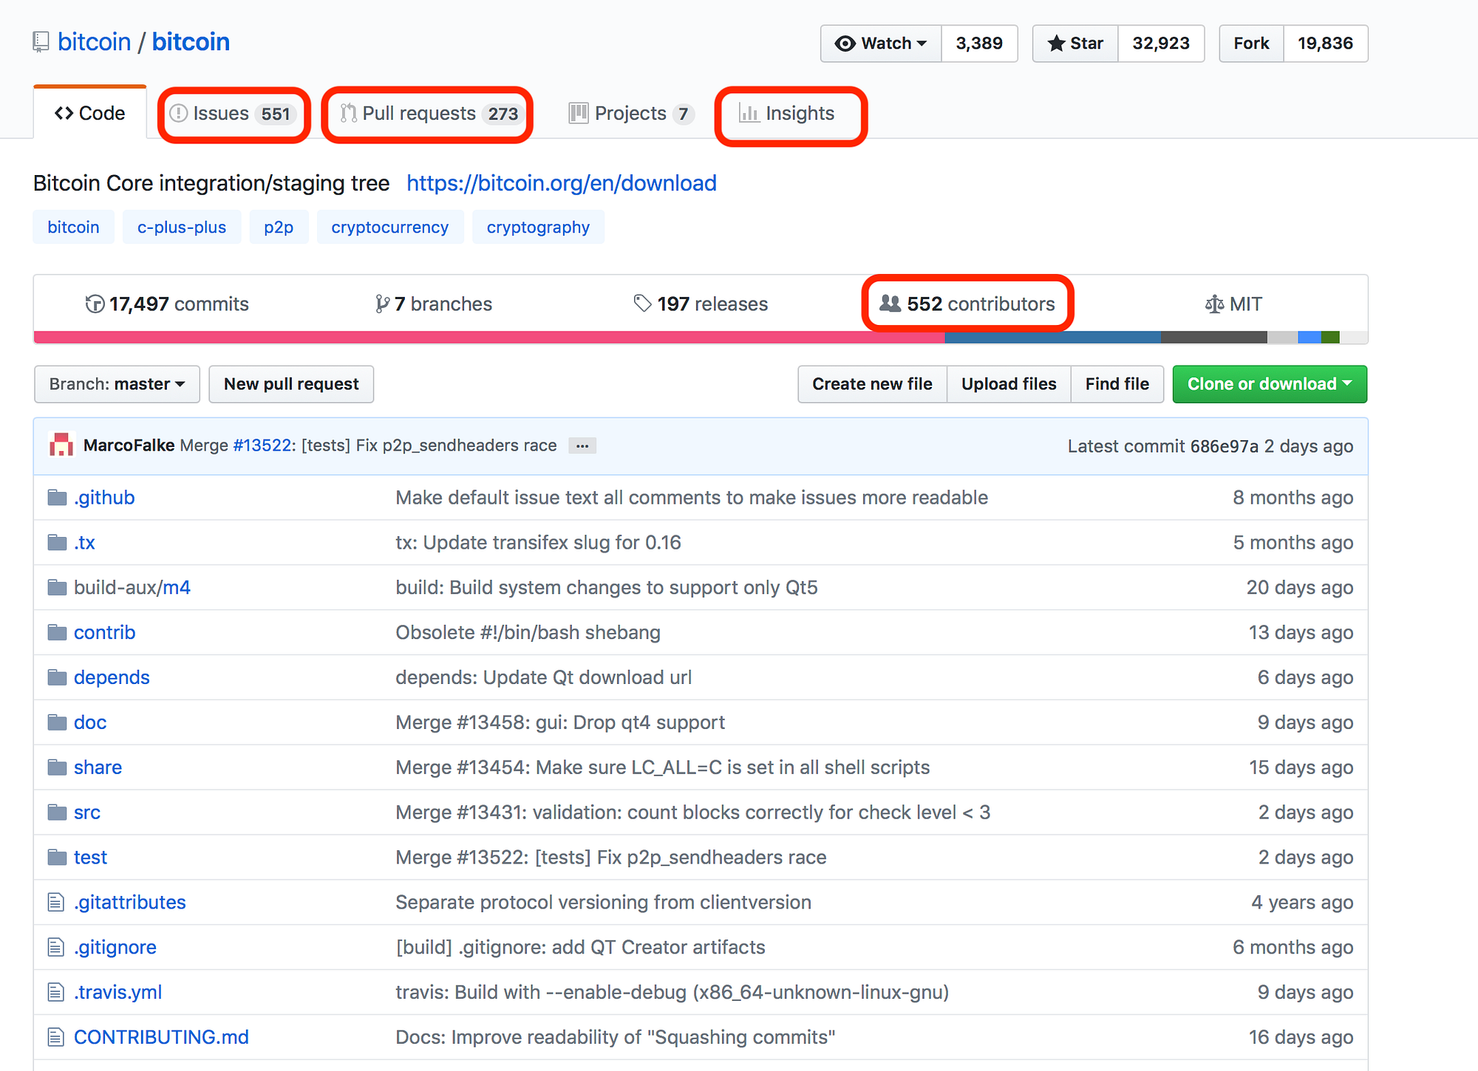This screenshot has width=1478, height=1071.
Task: Open the src directory link
Action: tap(87, 813)
